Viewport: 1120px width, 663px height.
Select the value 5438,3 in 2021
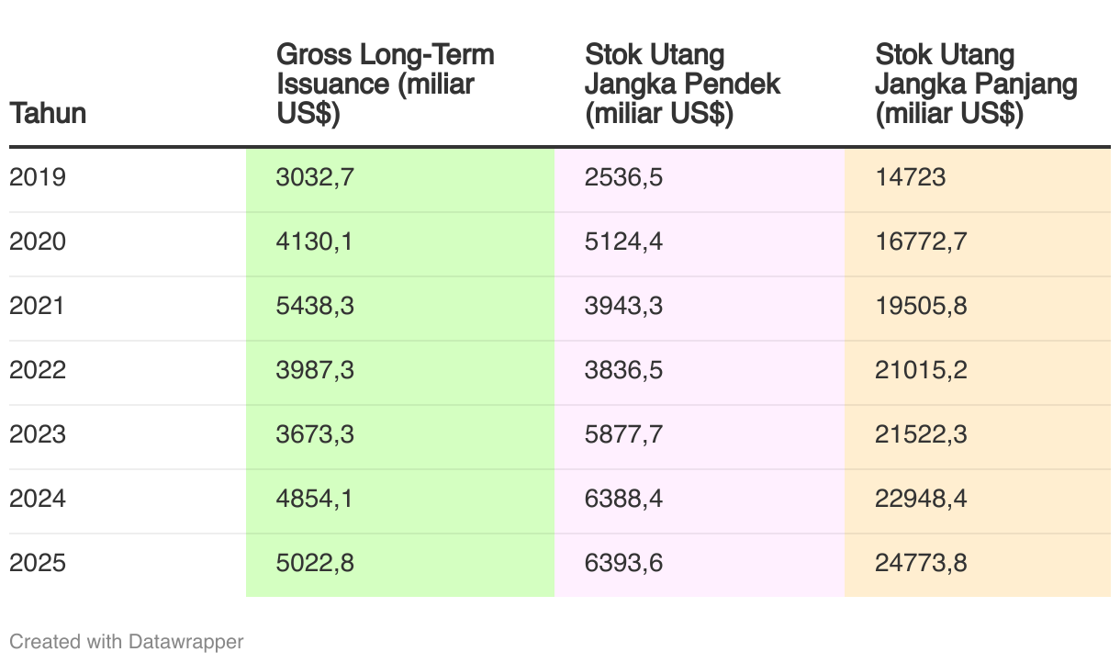point(315,306)
